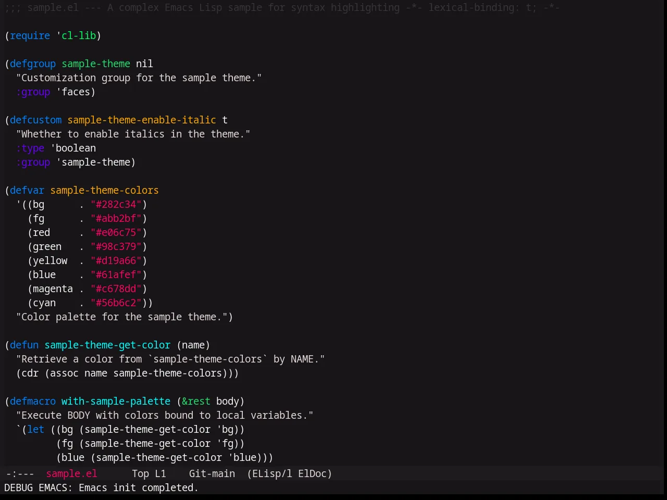667x500 pixels.
Task: Click the defvar keyword
Action: 27,190
